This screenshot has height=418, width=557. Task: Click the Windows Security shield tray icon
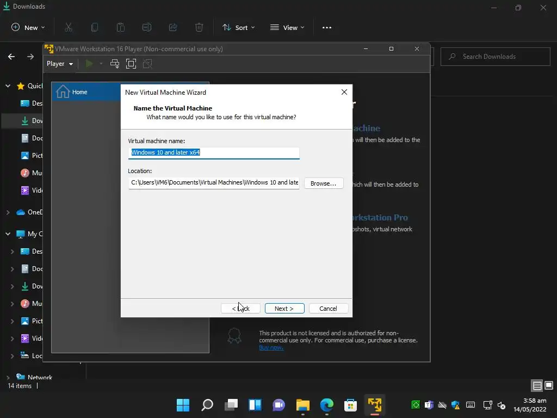click(x=456, y=405)
